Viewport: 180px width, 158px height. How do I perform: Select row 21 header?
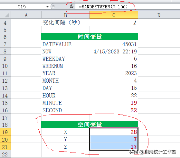coord(5,147)
